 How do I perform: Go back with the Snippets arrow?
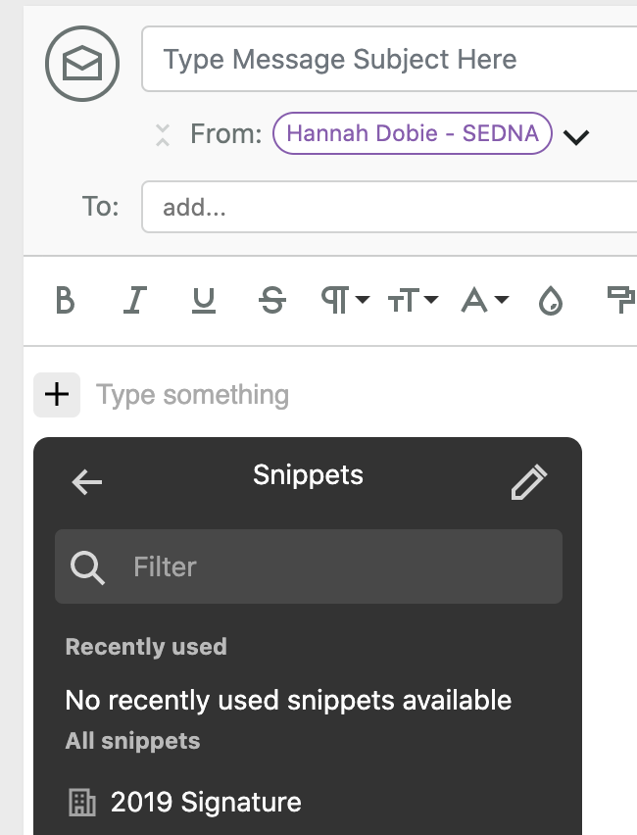(86, 481)
